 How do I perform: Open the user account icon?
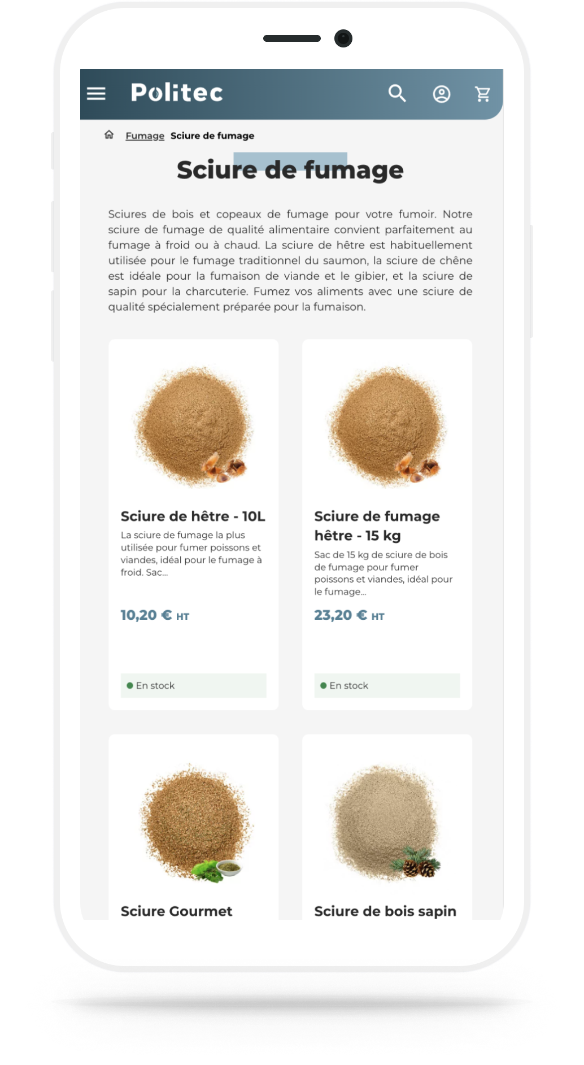[442, 94]
